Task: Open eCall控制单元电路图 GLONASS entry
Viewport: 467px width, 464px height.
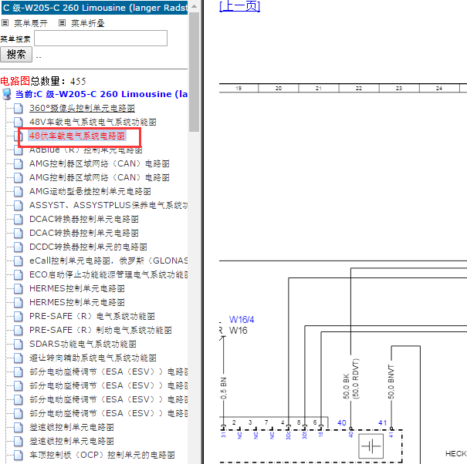Action: tap(108, 261)
